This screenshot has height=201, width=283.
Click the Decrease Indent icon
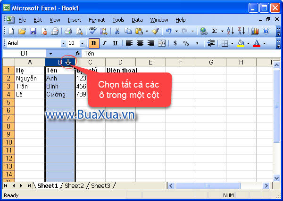click(x=211, y=43)
